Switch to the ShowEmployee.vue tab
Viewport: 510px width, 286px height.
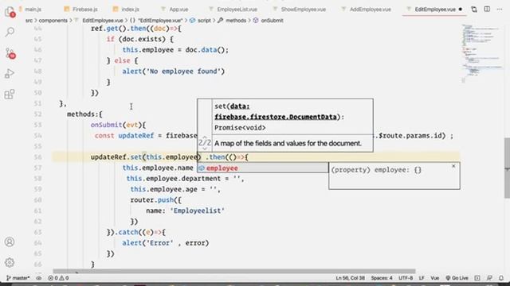(300, 10)
